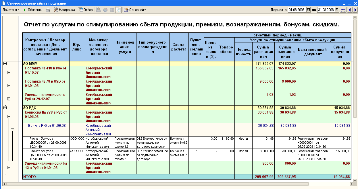Select the АО МММ cell
Image resolution: width=358 pixels, height=189 pixels.
(46, 64)
